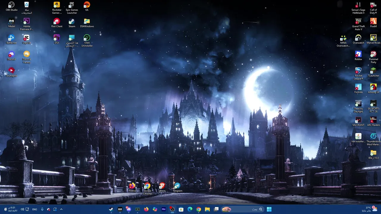Image resolution: width=381 pixels, height=214 pixels.
Task: Select the Discord Canary desktop icon
Action: [x=26, y=57]
